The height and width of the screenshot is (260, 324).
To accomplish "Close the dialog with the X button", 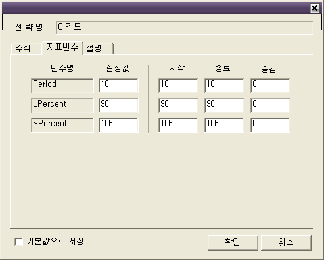I will click(x=315, y=8).
